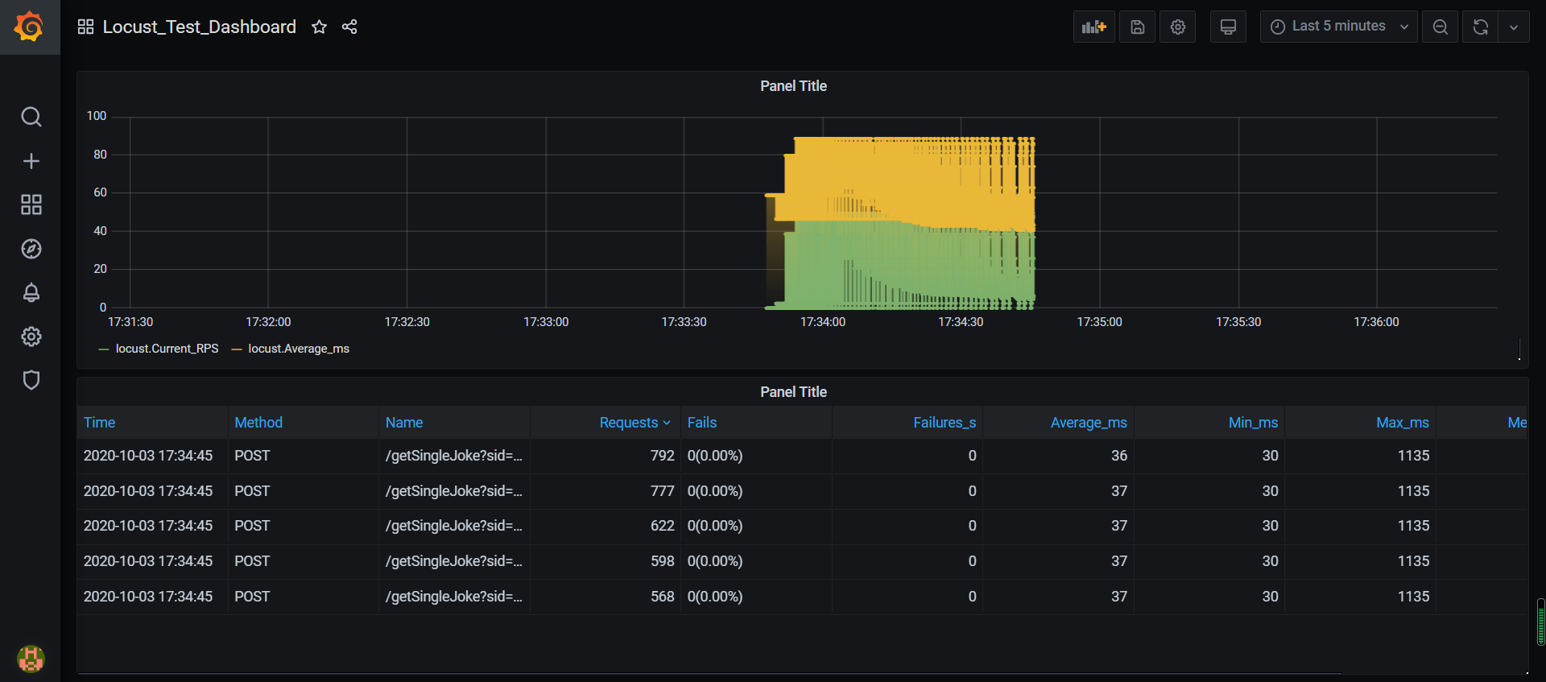Image resolution: width=1546 pixels, height=682 pixels.
Task: Open the refresh interval dropdown arrow
Action: [x=1514, y=27]
